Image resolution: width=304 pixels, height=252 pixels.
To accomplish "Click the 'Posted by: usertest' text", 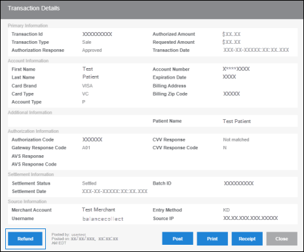I will click(x=69, y=234).
